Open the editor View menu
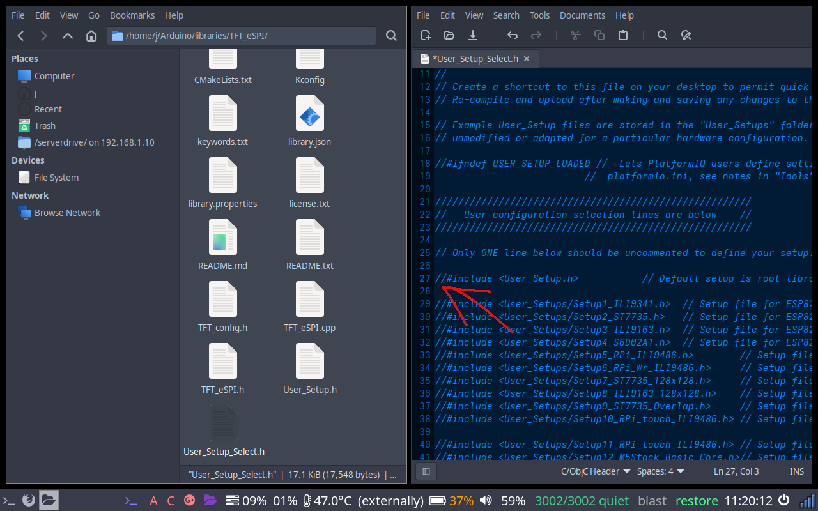 474,15
